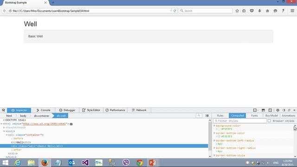This screenshot has width=297, height=167.
Task: Expand the border-bottom-left-radius property
Action: click(214, 140)
